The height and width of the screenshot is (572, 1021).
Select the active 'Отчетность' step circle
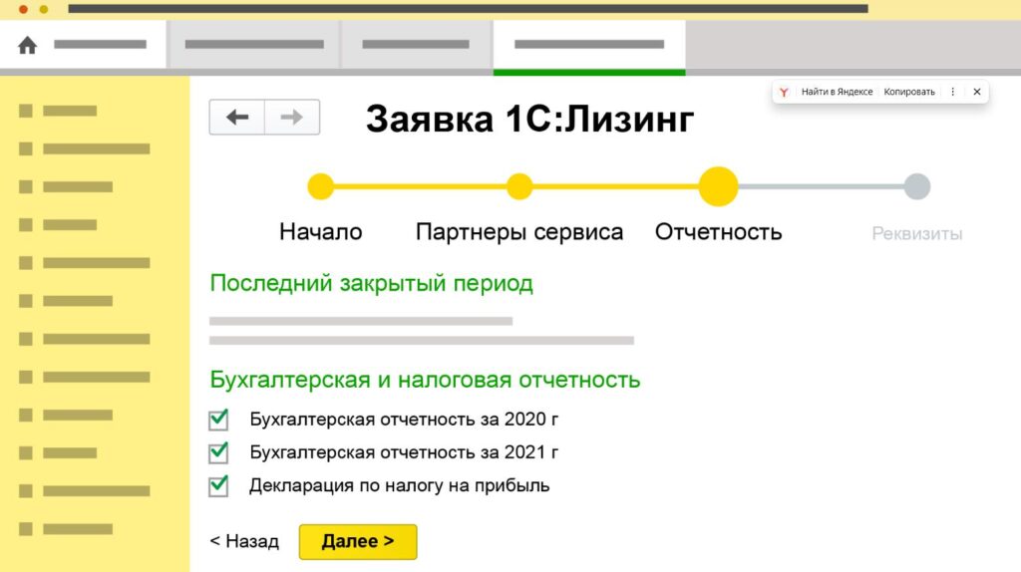pos(718,186)
